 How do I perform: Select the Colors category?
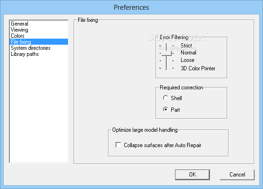coord(18,36)
